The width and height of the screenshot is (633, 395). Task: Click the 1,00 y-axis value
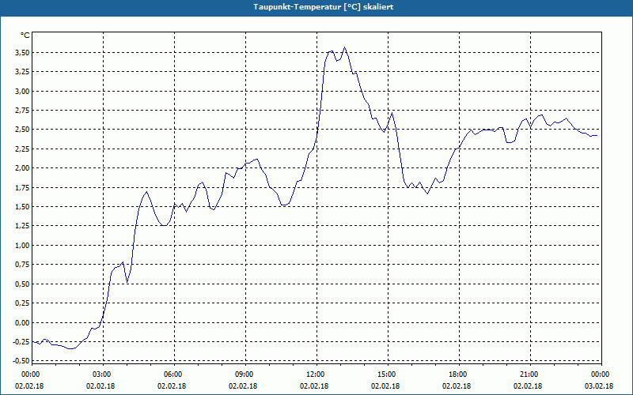(x=22, y=246)
